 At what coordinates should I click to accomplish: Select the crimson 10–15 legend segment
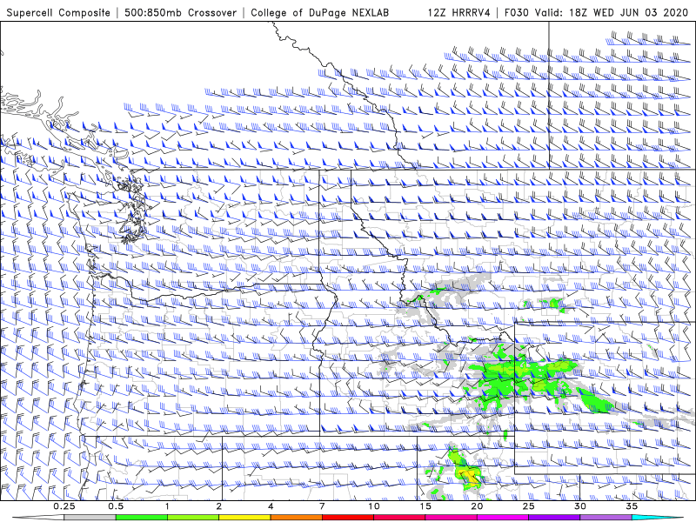pyautogui.click(x=399, y=518)
